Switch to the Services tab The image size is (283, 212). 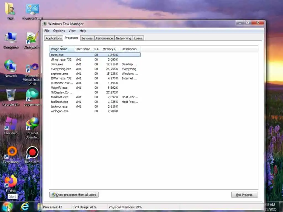pos(87,38)
